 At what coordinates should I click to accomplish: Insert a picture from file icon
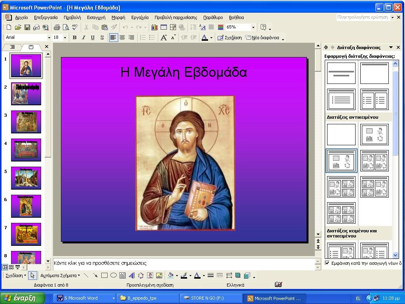pos(159,275)
